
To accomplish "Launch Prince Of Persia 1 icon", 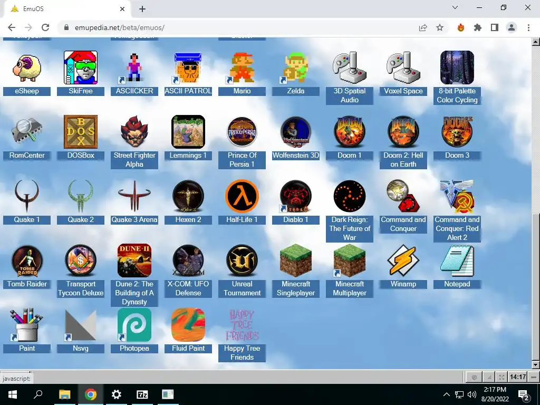I will [242, 132].
